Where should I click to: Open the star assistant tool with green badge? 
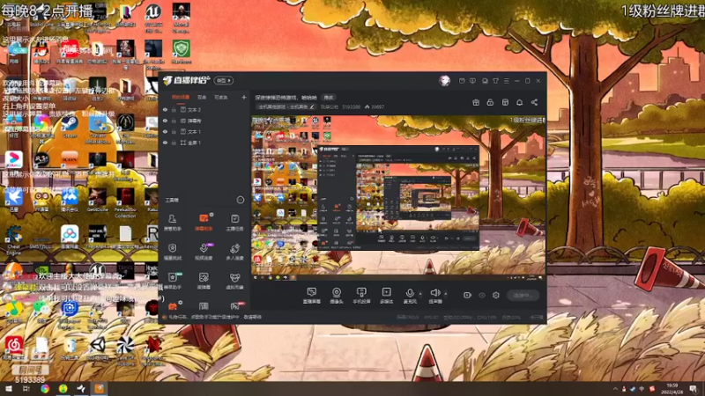click(172, 281)
